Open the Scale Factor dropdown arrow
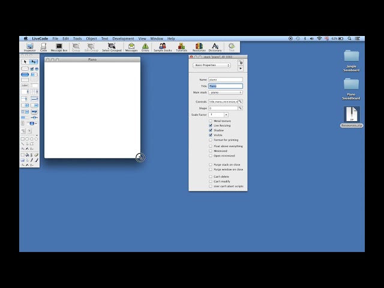This screenshot has width=384, height=288. [x=226, y=115]
